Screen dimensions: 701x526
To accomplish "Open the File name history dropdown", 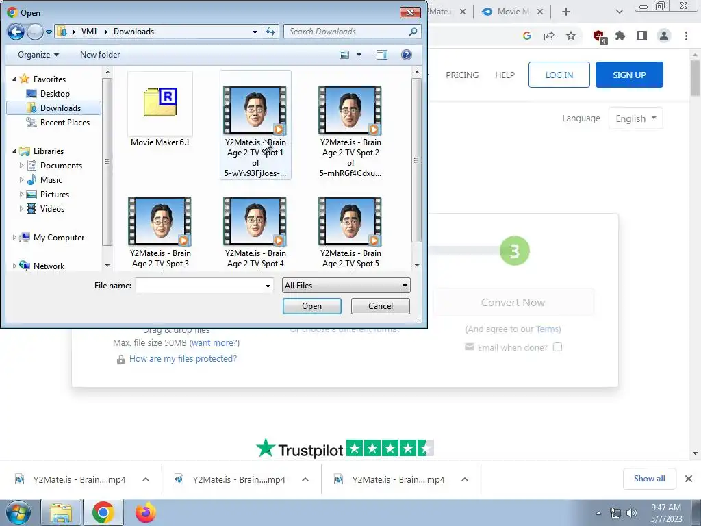I will pyautogui.click(x=268, y=286).
